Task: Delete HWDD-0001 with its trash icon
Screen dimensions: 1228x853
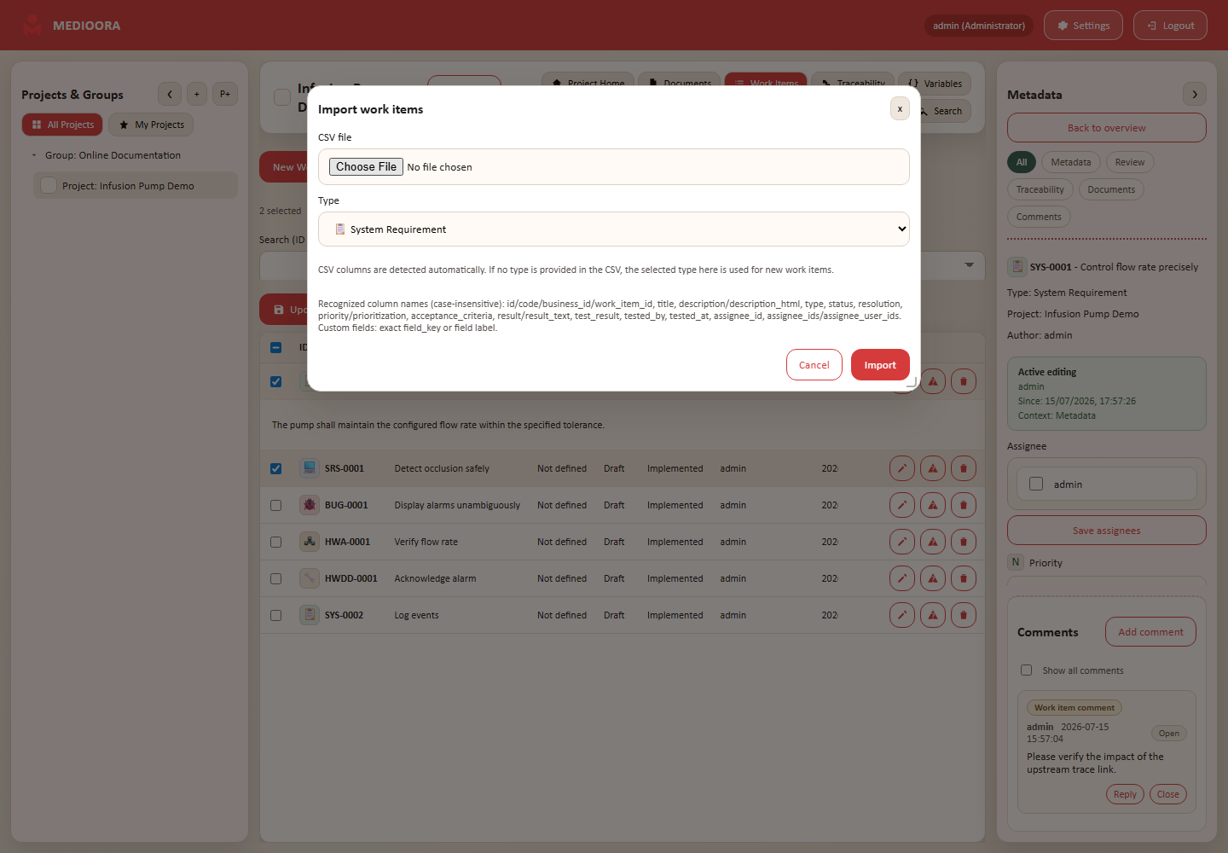Action: pyautogui.click(x=964, y=578)
